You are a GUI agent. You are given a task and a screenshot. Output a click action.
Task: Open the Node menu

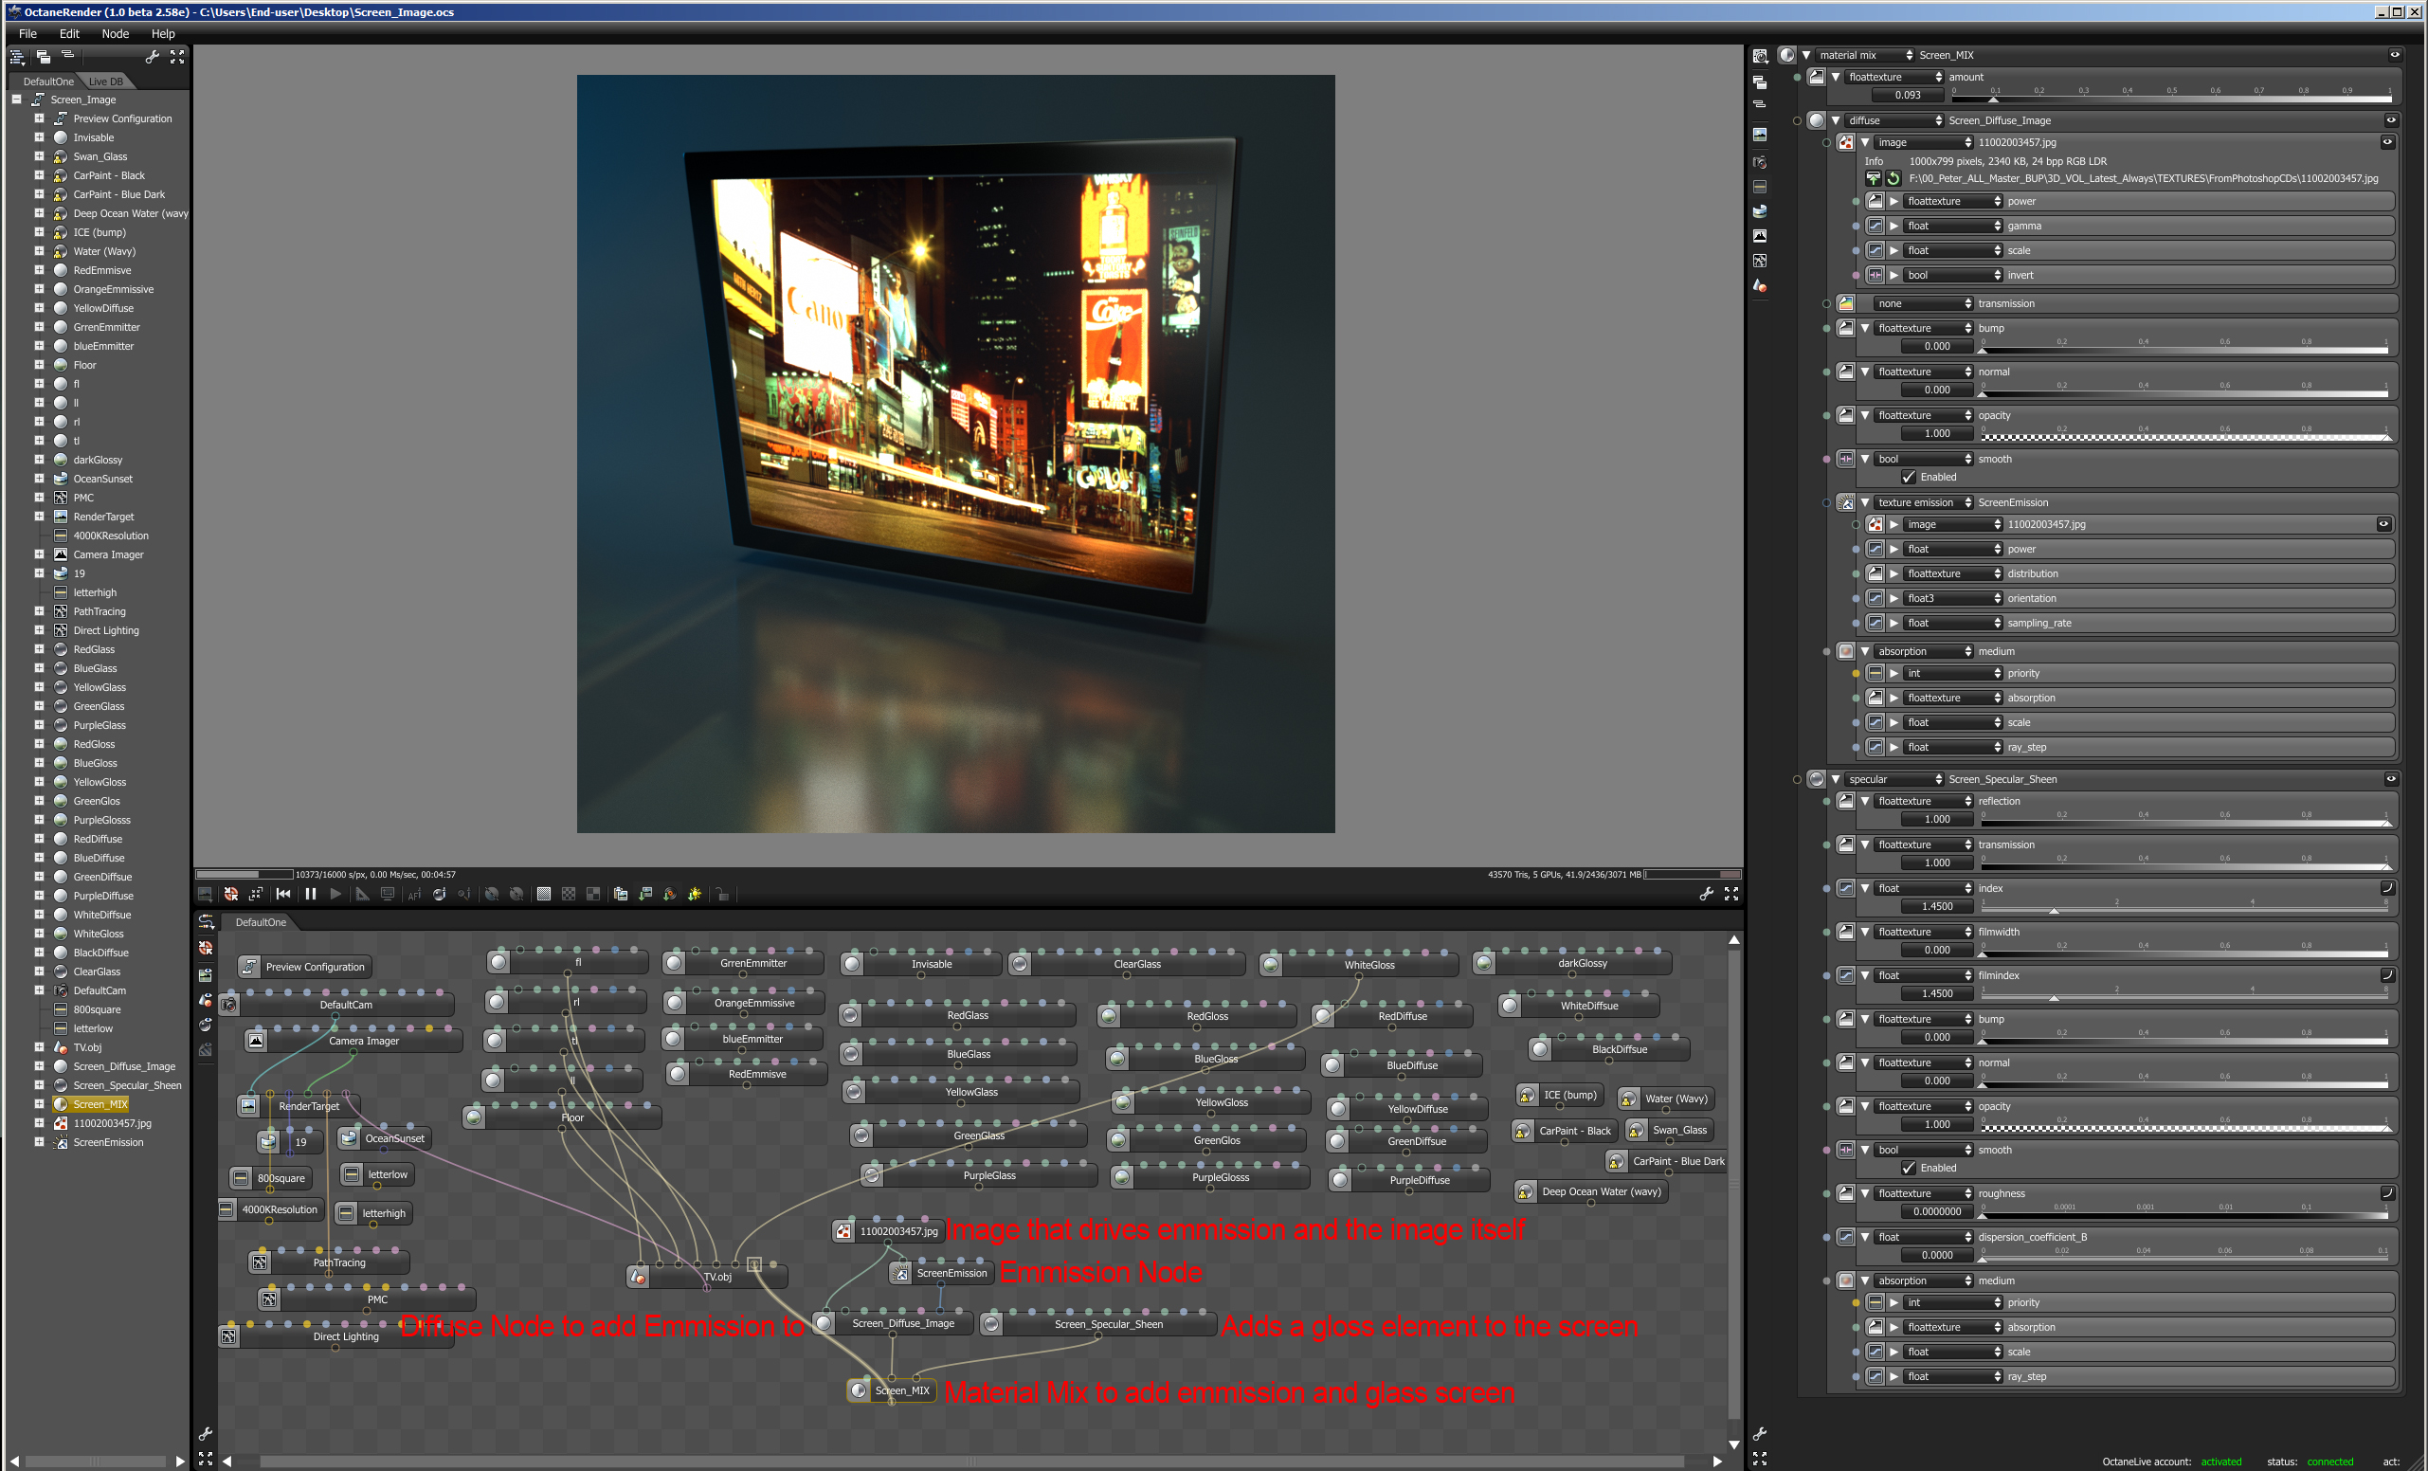click(x=115, y=33)
